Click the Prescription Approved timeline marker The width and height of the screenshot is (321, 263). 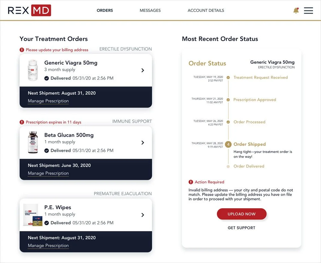[x=228, y=100]
